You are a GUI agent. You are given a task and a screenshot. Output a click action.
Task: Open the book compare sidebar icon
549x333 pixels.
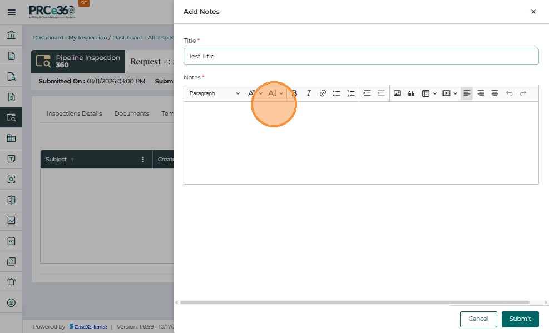click(11, 200)
